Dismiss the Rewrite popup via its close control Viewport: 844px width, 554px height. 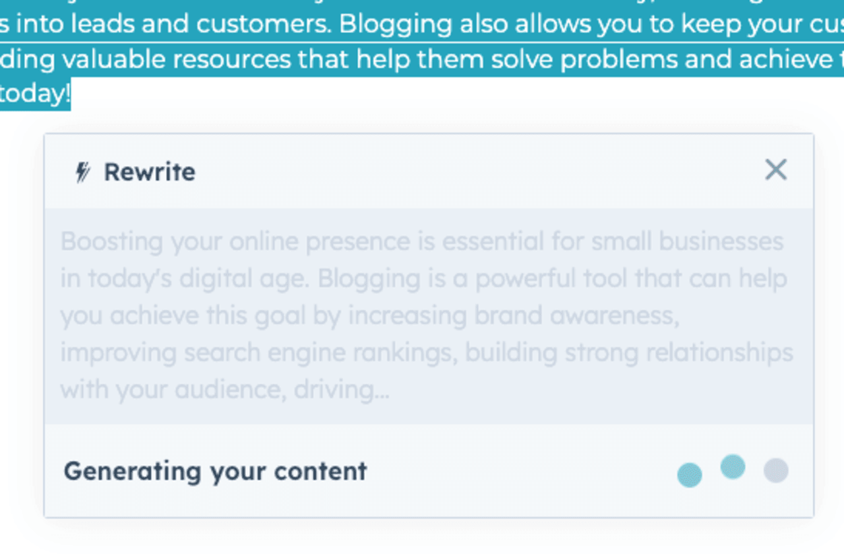click(x=775, y=169)
